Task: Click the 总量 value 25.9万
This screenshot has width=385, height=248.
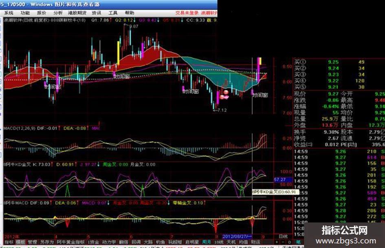Action: coord(330,119)
